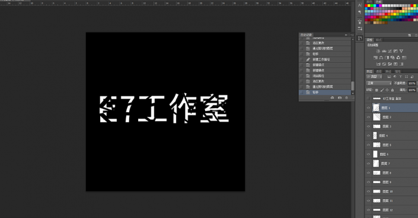Create new document from history state
Image resolution: width=418 pixels, height=218 pixels.
(x=332, y=97)
